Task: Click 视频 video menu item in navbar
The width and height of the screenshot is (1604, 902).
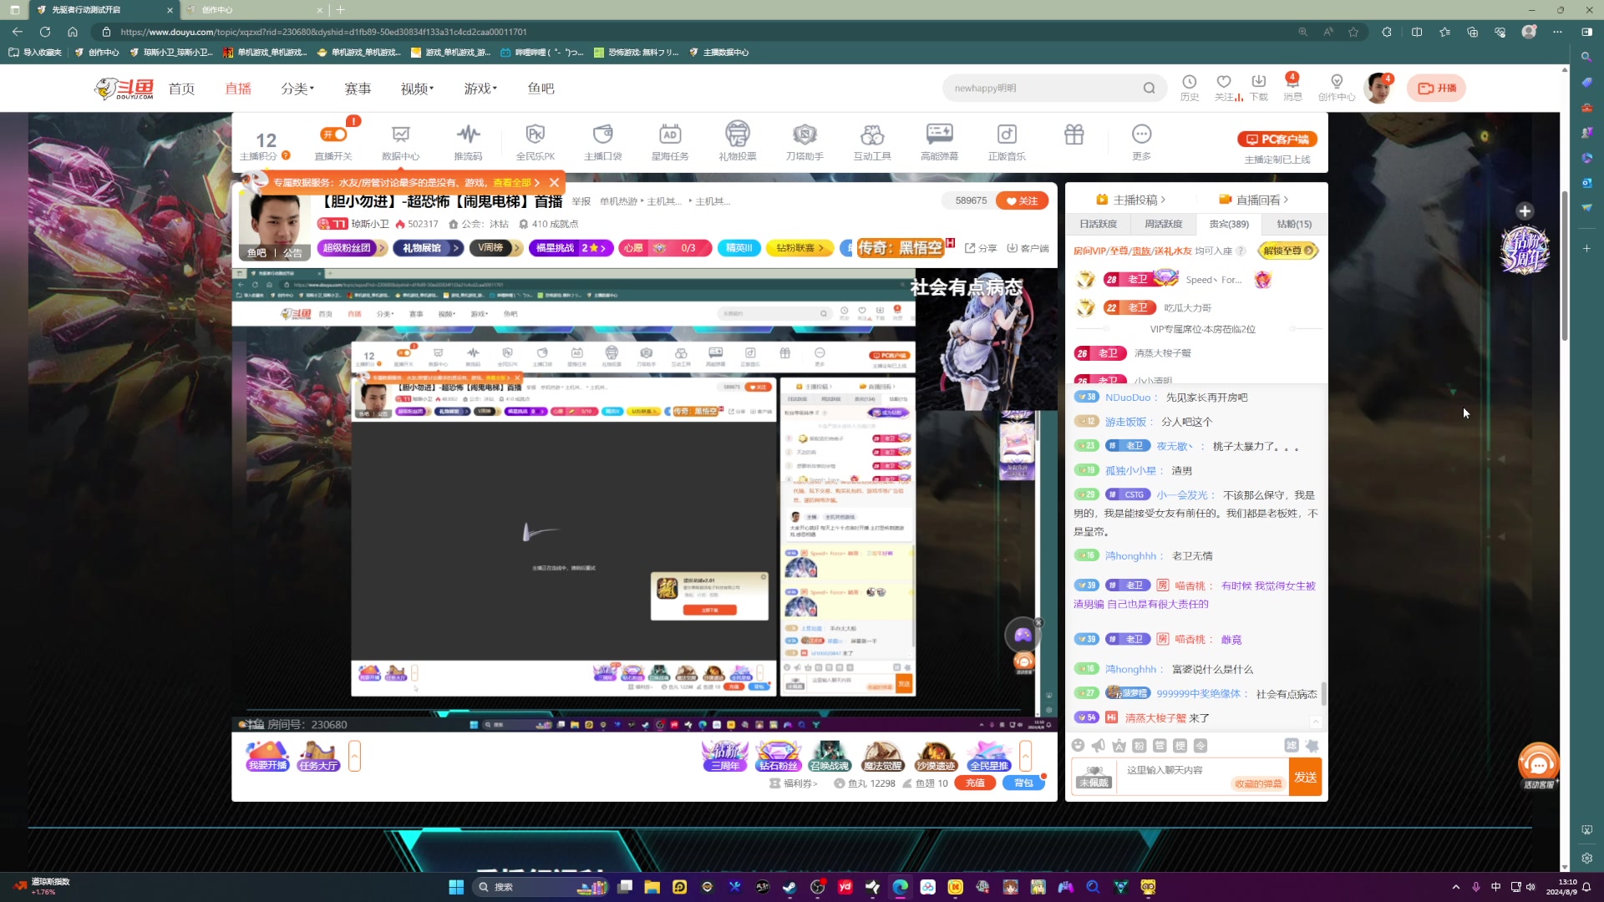Action: point(418,88)
